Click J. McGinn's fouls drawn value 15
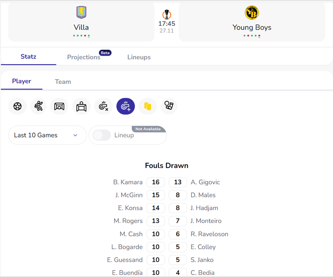This screenshot has height=277, width=333. [156, 195]
